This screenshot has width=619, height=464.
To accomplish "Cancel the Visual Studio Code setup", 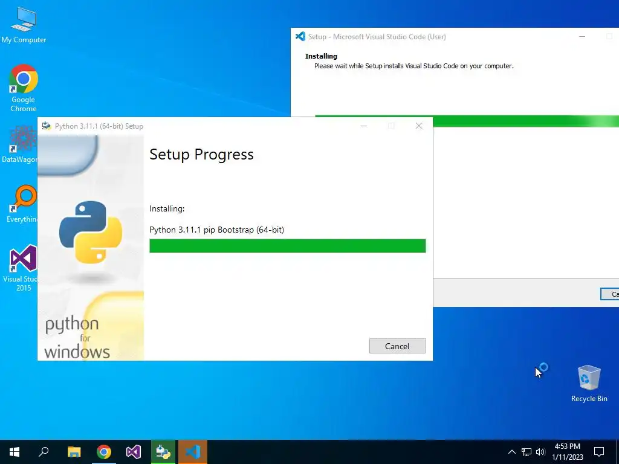I will (609, 294).
